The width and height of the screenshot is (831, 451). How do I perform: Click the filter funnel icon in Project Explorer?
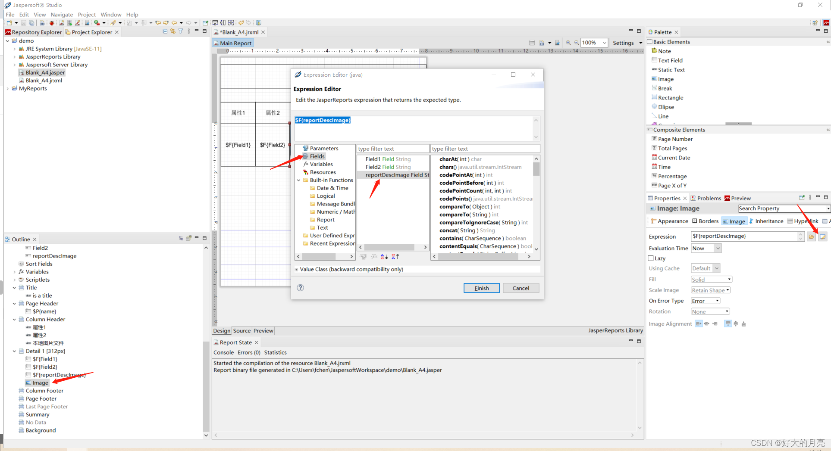coord(181,31)
